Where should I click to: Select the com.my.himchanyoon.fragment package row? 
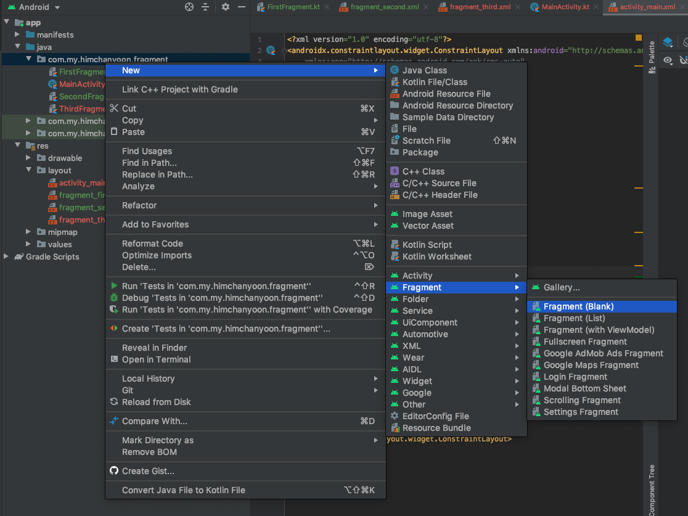click(x=126, y=59)
